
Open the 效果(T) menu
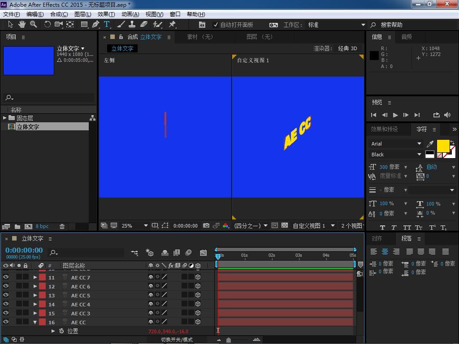pos(106,14)
